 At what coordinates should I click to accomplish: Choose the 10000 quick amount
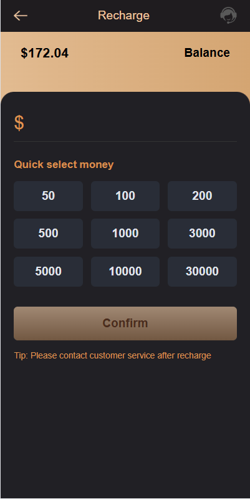(x=125, y=272)
